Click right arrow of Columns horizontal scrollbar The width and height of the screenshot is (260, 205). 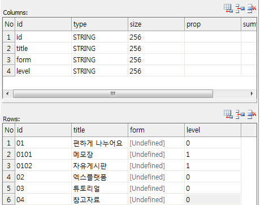[252, 93]
